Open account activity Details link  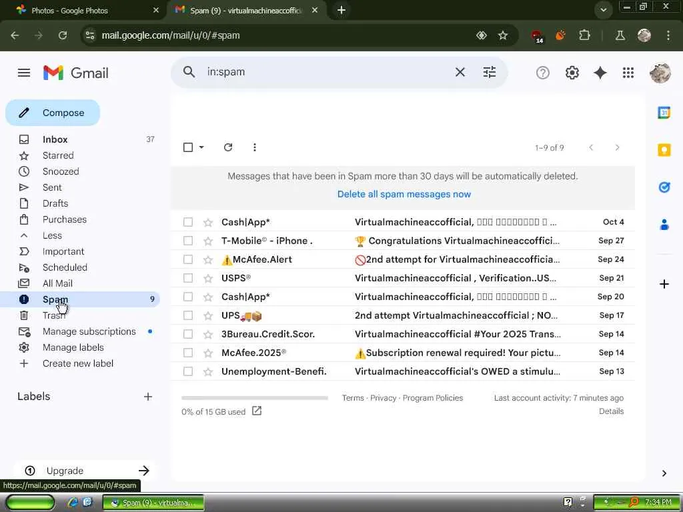tap(611, 411)
